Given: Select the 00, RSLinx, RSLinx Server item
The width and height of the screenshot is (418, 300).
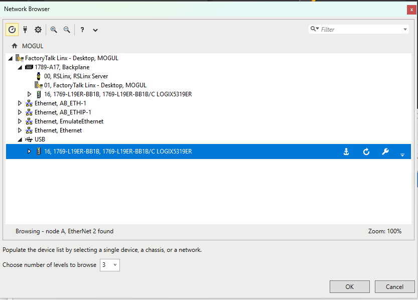Looking at the screenshot, I should coord(76,76).
